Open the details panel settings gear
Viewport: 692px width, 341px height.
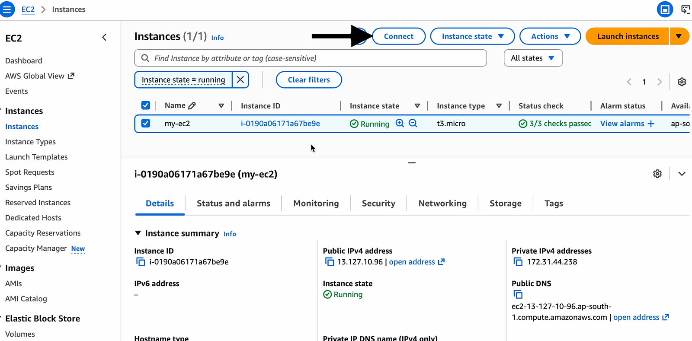point(657,174)
